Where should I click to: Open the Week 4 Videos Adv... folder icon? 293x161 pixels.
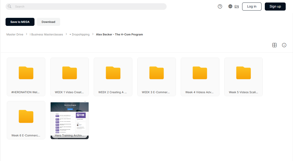pyautogui.click(x=200, y=73)
